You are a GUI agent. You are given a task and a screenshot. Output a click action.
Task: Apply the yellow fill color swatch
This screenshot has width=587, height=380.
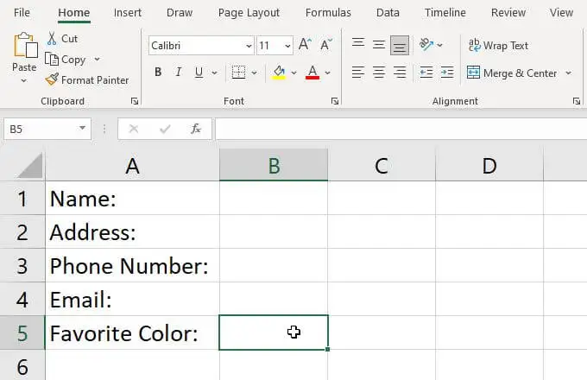(x=279, y=73)
